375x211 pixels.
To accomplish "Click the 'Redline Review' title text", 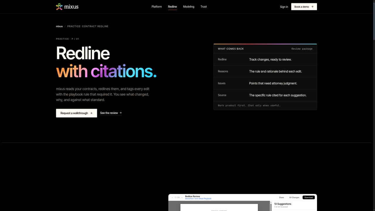I will [192, 196].
